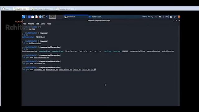Minimize the terminal window
This screenshot has width=199, height=112.
pos(174,21)
